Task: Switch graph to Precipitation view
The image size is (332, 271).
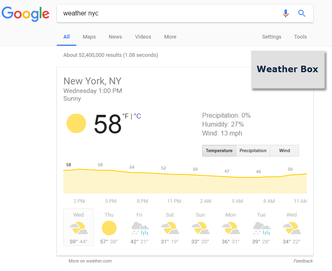Action: 253,151
